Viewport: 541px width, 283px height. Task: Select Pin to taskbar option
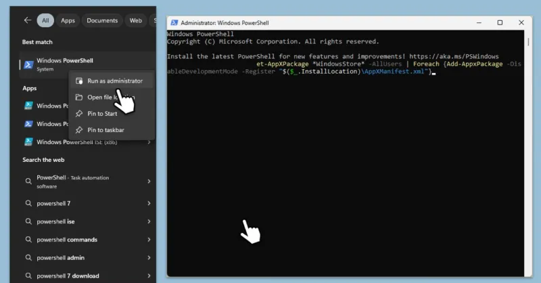tap(112, 130)
